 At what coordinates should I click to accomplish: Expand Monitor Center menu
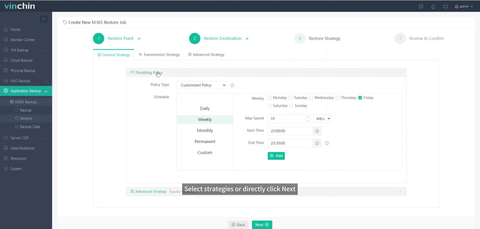click(26, 40)
